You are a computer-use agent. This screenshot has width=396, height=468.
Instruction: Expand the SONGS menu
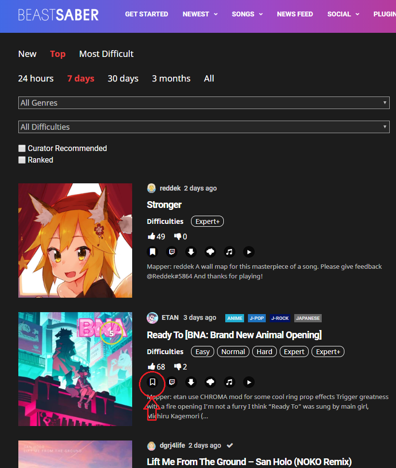(x=247, y=14)
